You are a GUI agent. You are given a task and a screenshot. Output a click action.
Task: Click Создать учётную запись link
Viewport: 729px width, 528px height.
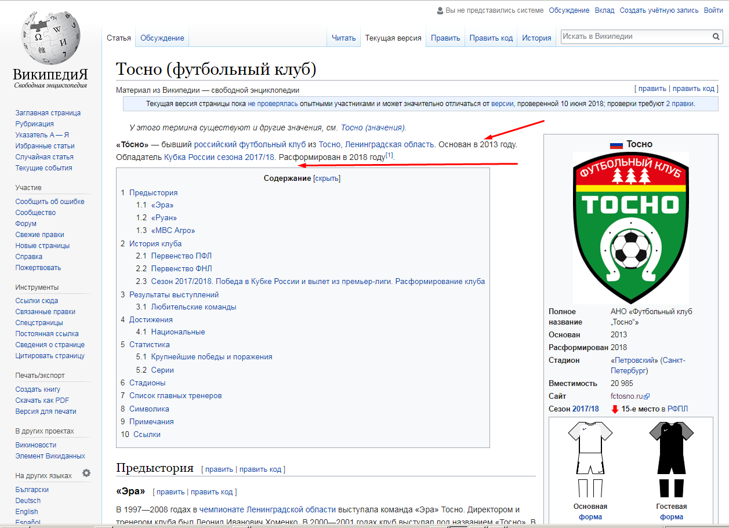659,10
